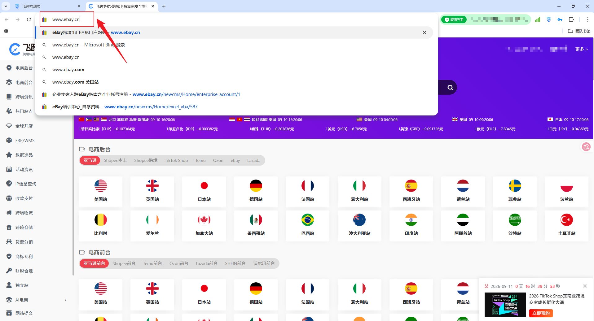Switch to the Shopee前台 tab

[x=124, y=263]
